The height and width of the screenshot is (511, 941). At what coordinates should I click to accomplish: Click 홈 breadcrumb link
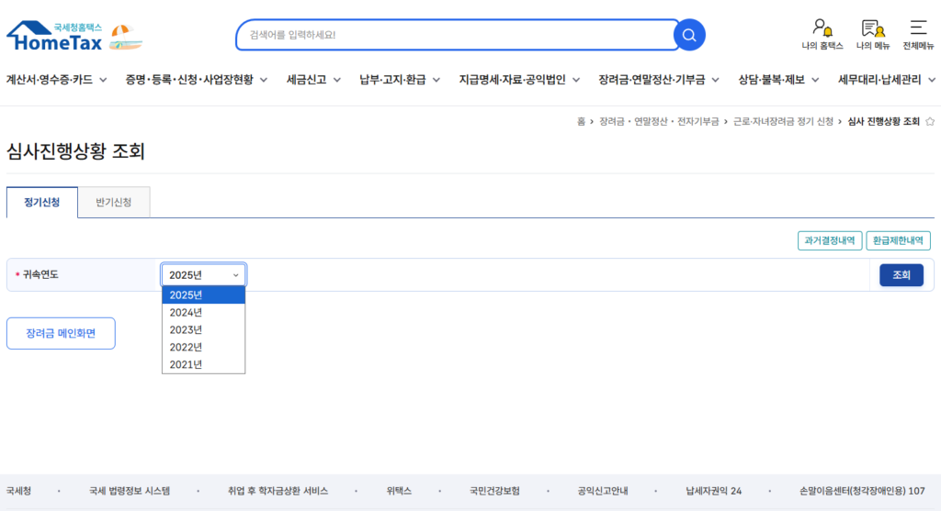(x=581, y=122)
